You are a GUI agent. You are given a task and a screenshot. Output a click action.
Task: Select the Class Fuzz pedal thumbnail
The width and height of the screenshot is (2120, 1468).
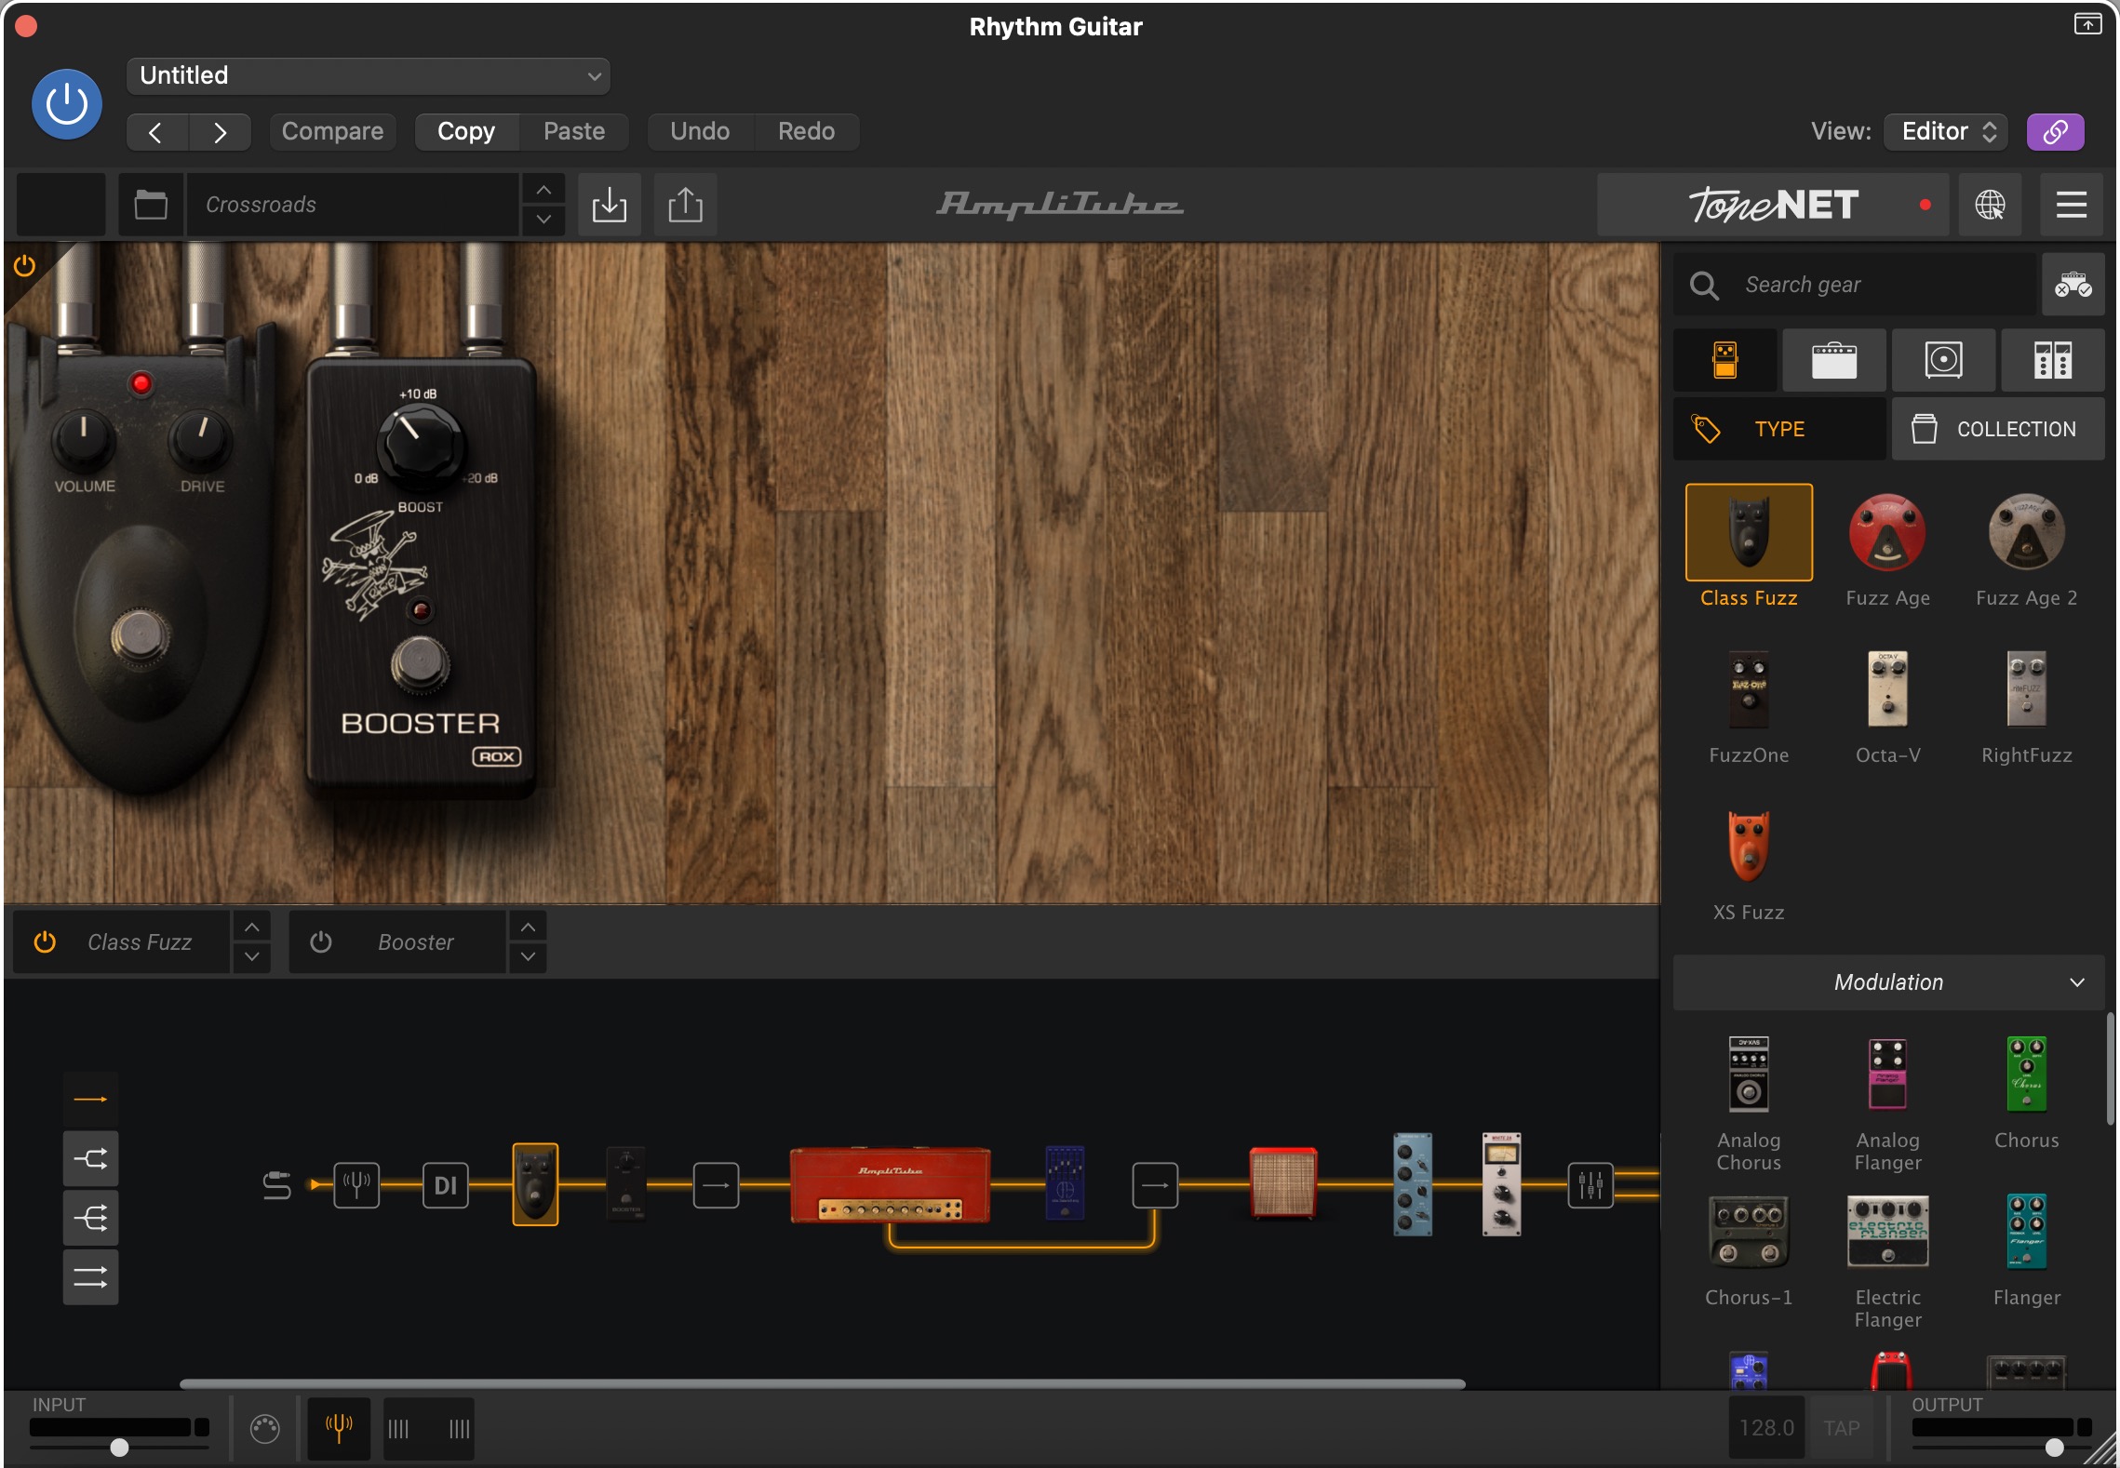[x=1749, y=532]
